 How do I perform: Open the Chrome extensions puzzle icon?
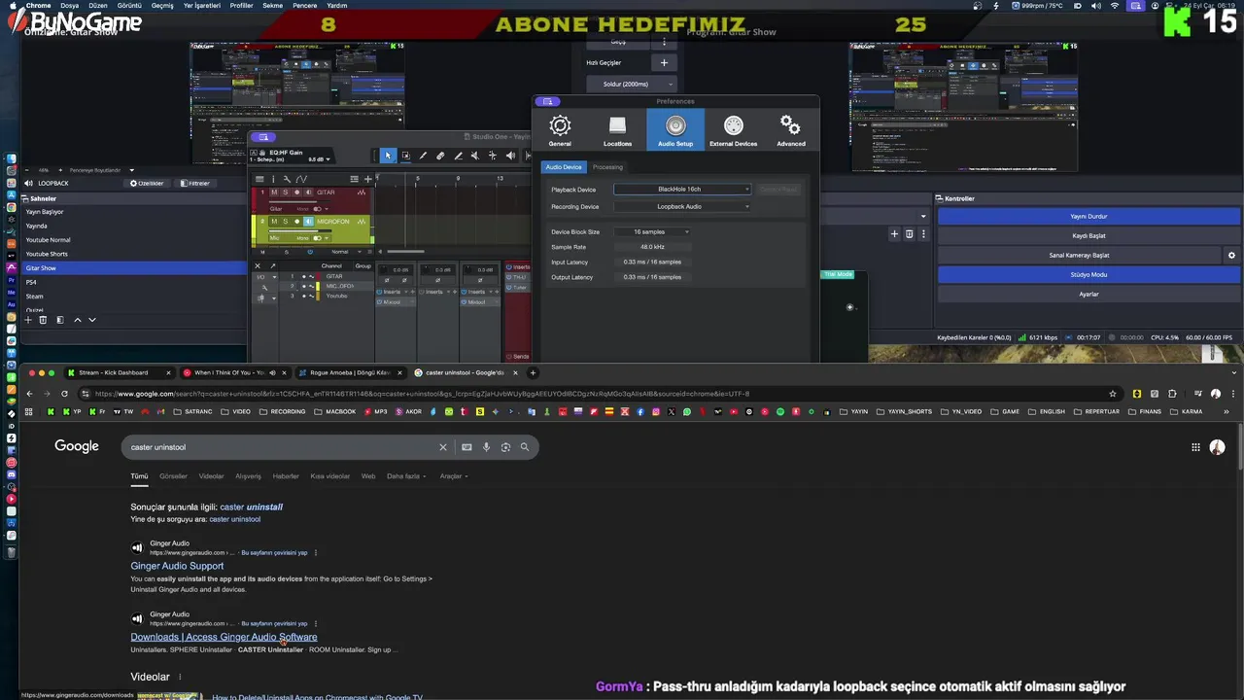tap(1172, 394)
